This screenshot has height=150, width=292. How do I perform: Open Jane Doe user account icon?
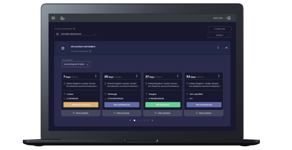[229, 18]
